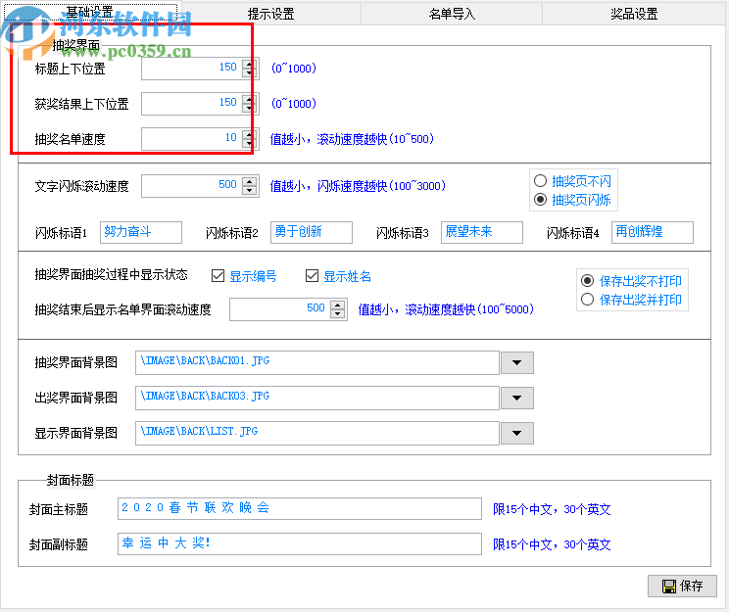Click the 封面主标题 label
The height and width of the screenshot is (612, 729).
(59, 509)
